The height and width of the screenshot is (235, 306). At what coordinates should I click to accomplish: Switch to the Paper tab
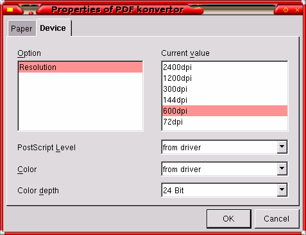pyautogui.click(x=22, y=28)
